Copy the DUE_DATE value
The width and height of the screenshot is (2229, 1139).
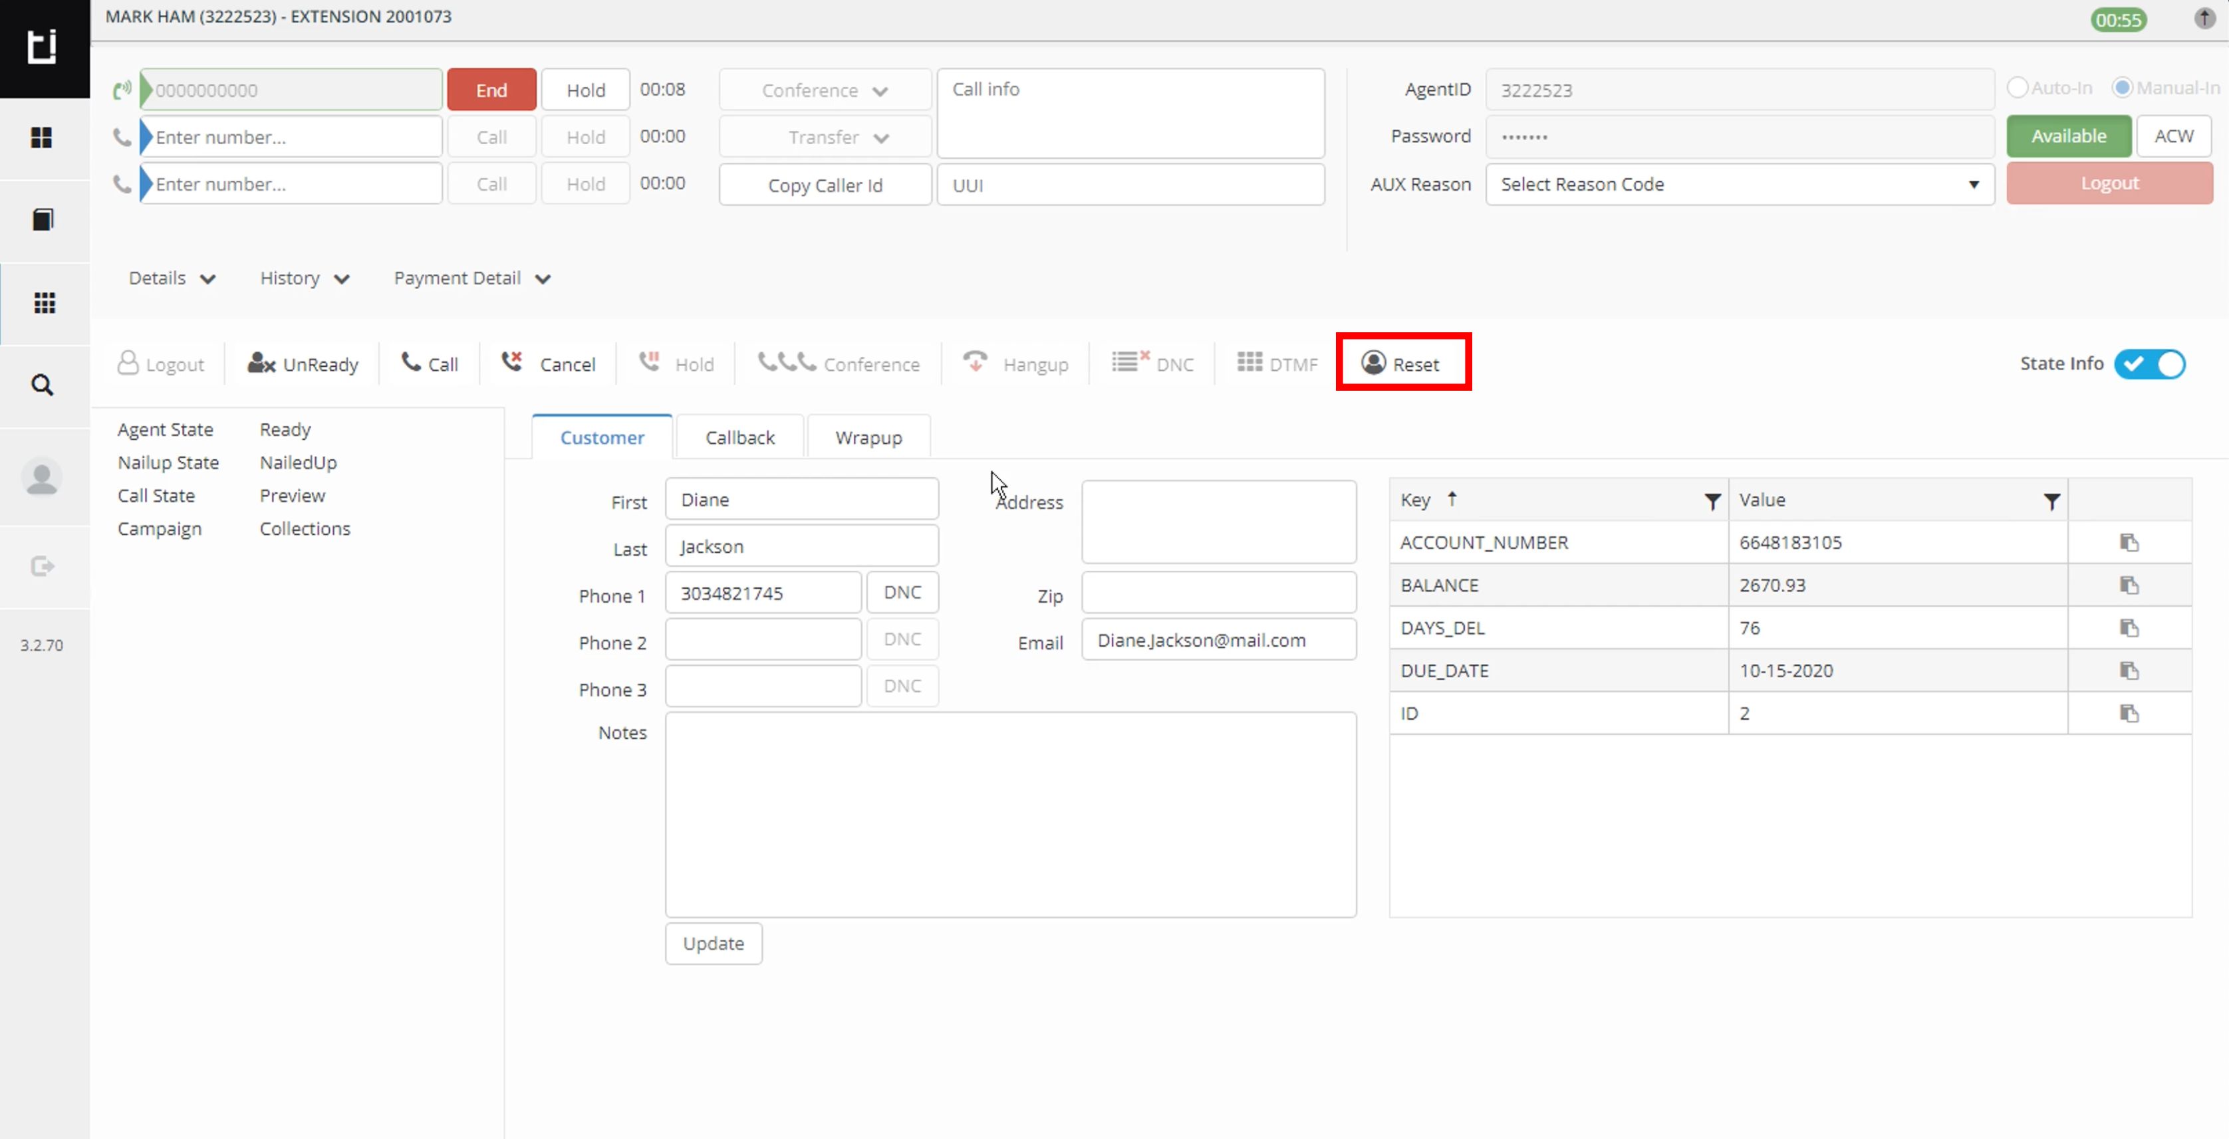click(2129, 671)
